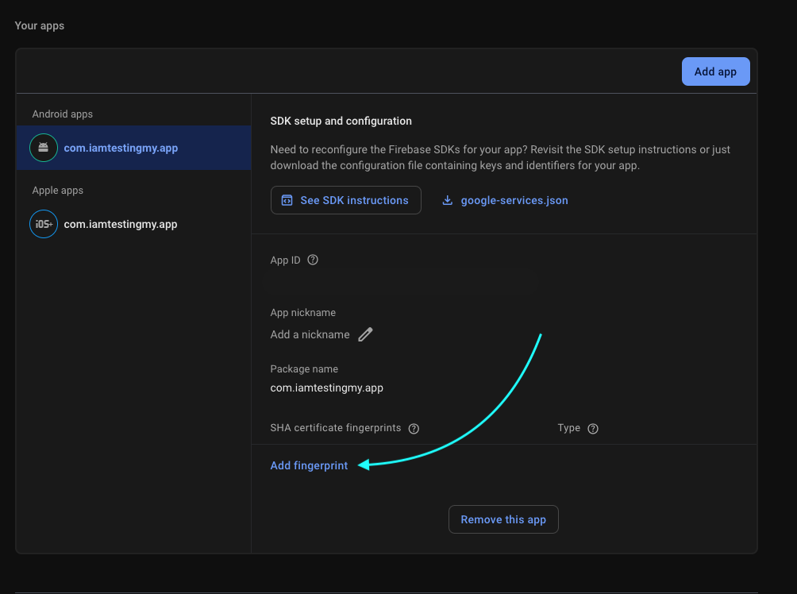Viewport: 797px width, 594px height.
Task: Open See SDK instructions
Action: pos(345,200)
